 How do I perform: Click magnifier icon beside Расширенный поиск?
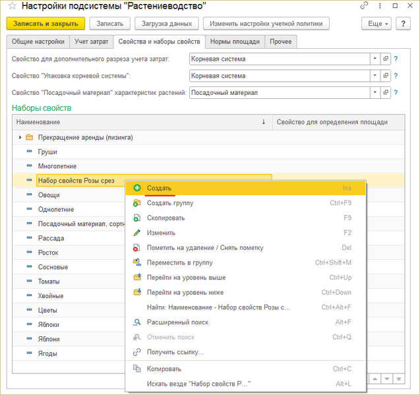(x=137, y=322)
